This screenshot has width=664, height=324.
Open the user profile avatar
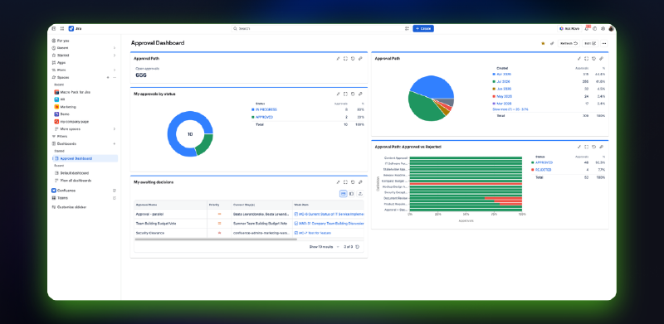pos(611,29)
